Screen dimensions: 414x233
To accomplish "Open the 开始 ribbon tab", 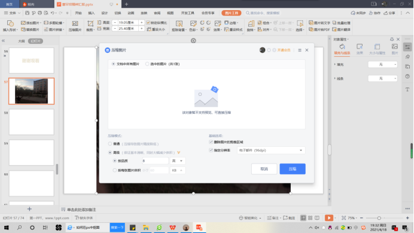I will tap(78, 13).
